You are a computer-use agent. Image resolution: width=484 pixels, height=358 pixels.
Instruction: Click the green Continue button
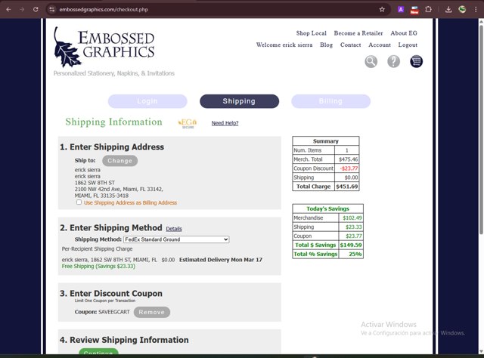pos(98,352)
